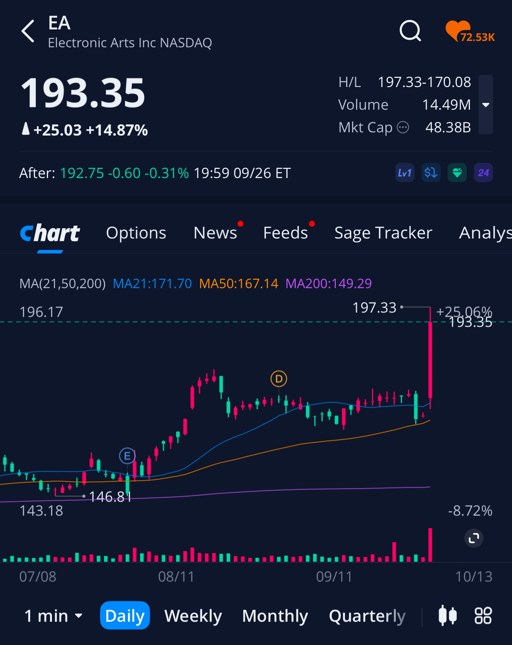Select the Chart tab
Screen dimensions: 512x645
50,233
